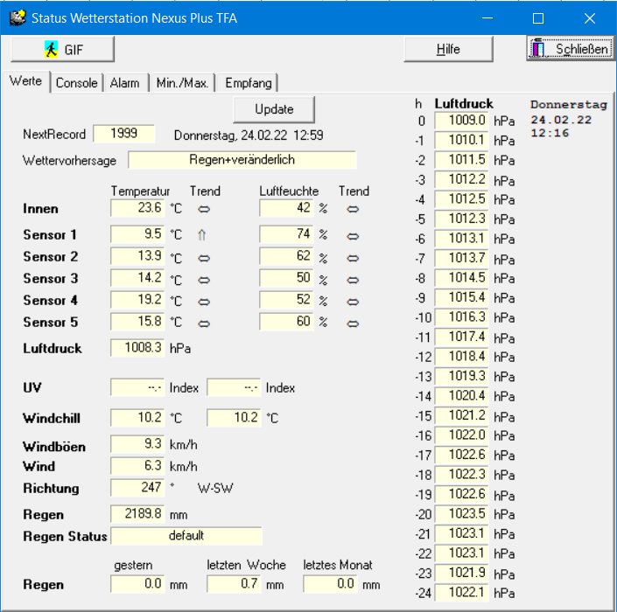The height and width of the screenshot is (612, 617).
Task: Maximize the weather station window
Action: pyautogui.click(x=538, y=17)
